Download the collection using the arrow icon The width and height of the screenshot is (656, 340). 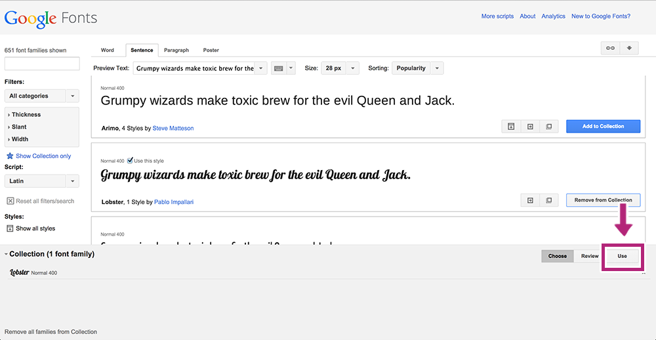pyautogui.click(x=629, y=48)
